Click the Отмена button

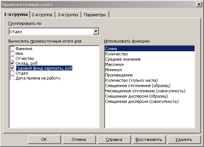(x=79, y=139)
